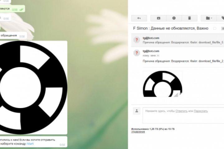Open first tg@bot.com collapsed message
The height and width of the screenshot is (149, 224).
coord(178,40)
